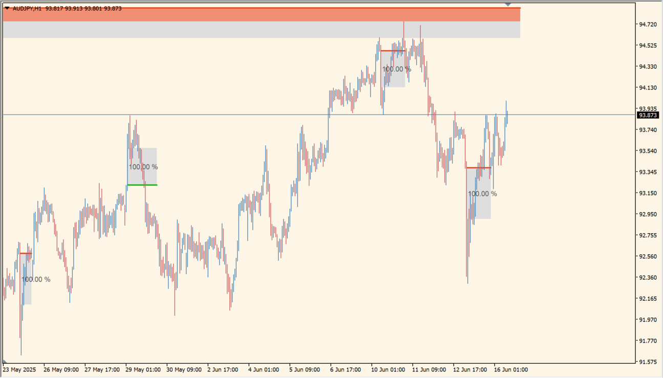
Task: Click the highlighted current price 93.873 label
Action: point(648,115)
